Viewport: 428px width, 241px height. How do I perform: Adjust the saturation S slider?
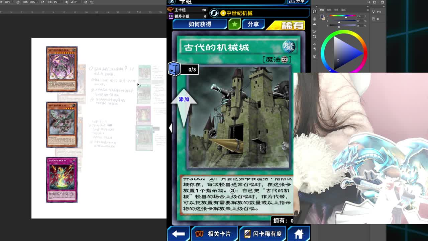click(343, 21)
